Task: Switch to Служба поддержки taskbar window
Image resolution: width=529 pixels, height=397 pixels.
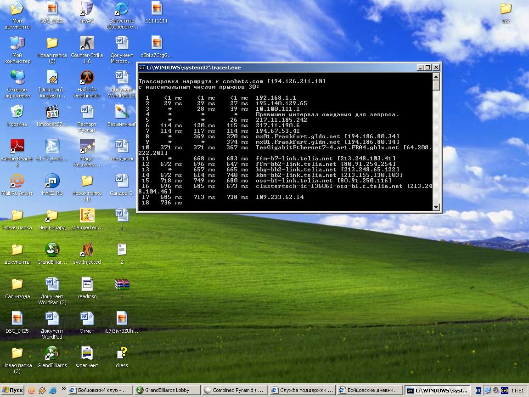Action: [303, 390]
